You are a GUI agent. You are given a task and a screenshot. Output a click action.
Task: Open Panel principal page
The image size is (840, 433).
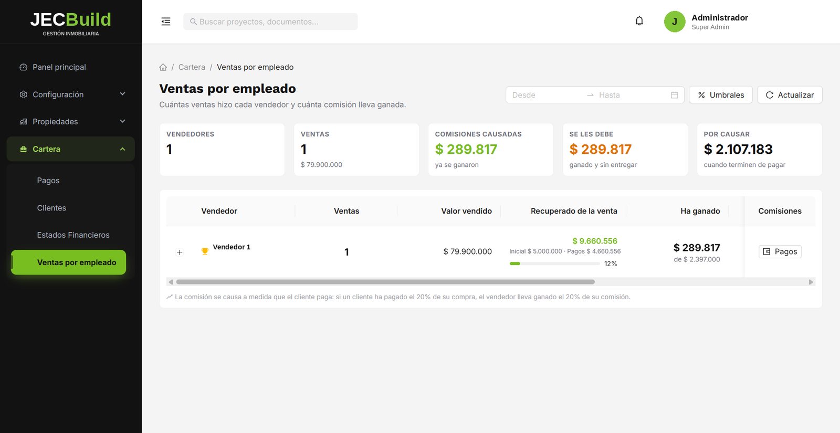pyautogui.click(x=71, y=67)
